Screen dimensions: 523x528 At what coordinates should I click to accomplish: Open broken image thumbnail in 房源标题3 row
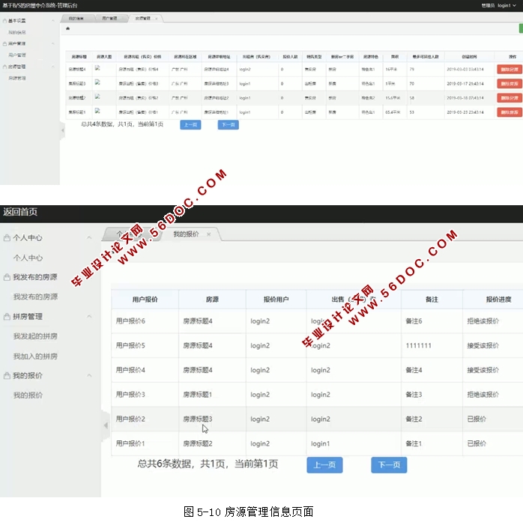click(97, 82)
